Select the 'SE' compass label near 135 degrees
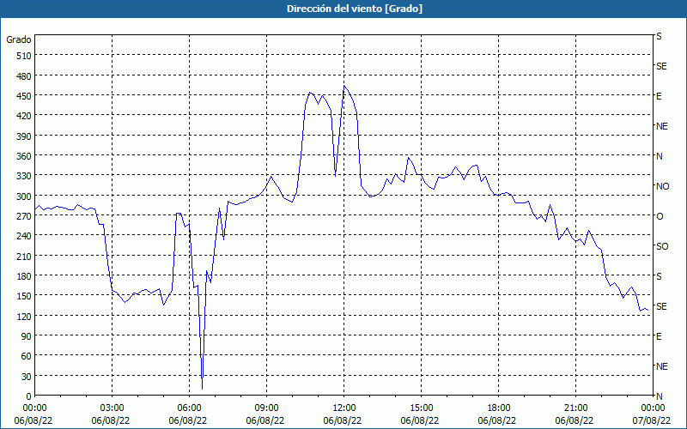The width and height of the screenshot is (687, 429). [x=661, y=306]
